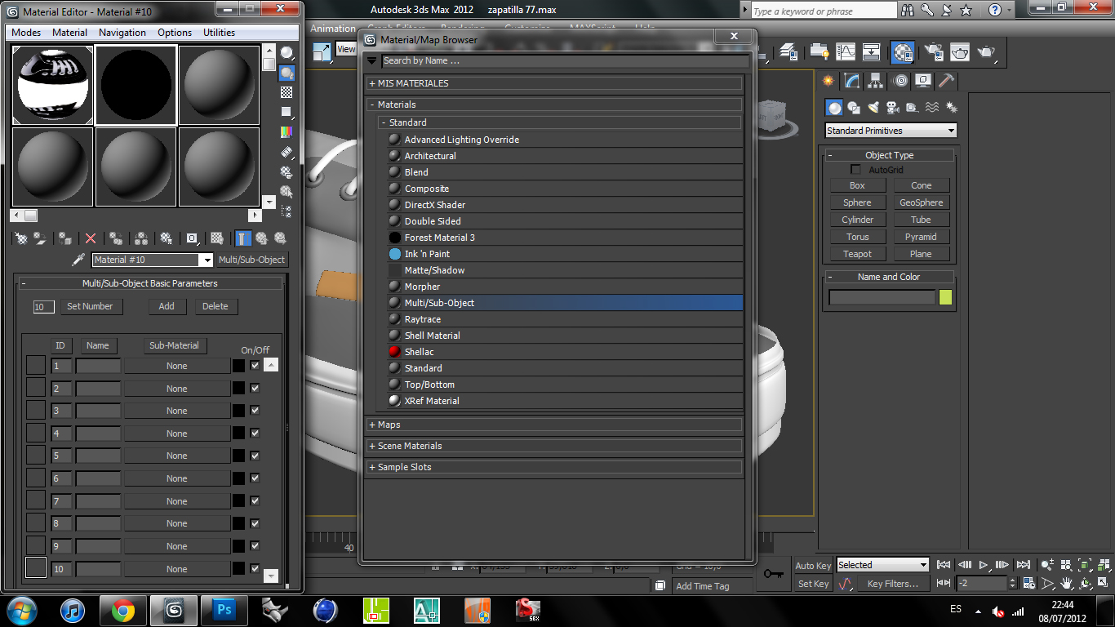Viewport: 1115px width, 627px height.
Task: Click Maximize Viewport Toggle icon
Action: (x=1104, y=584)
